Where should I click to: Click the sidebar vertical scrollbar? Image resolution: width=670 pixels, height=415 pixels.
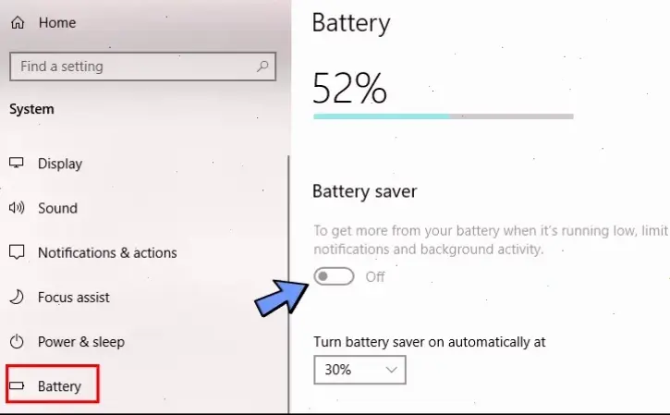(289, 277)
